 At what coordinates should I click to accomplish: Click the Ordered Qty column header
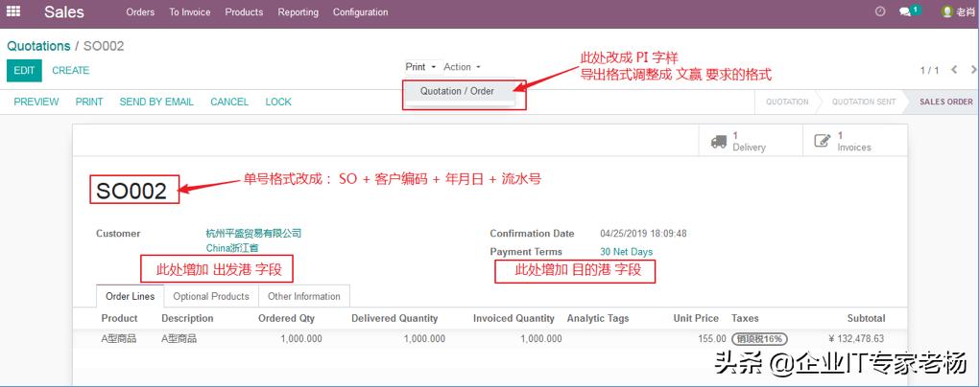(x=287, y=318)
